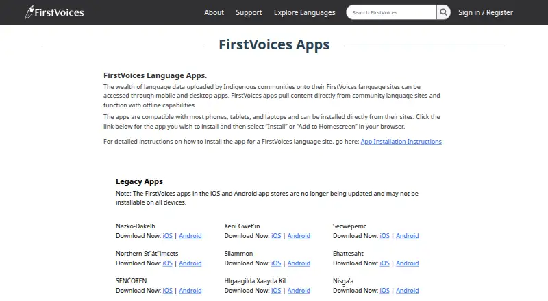Click the Hlgaagilda Xaayda Kil language name
The height and width of the screenshot is (301, 548).
coord(255,280)
